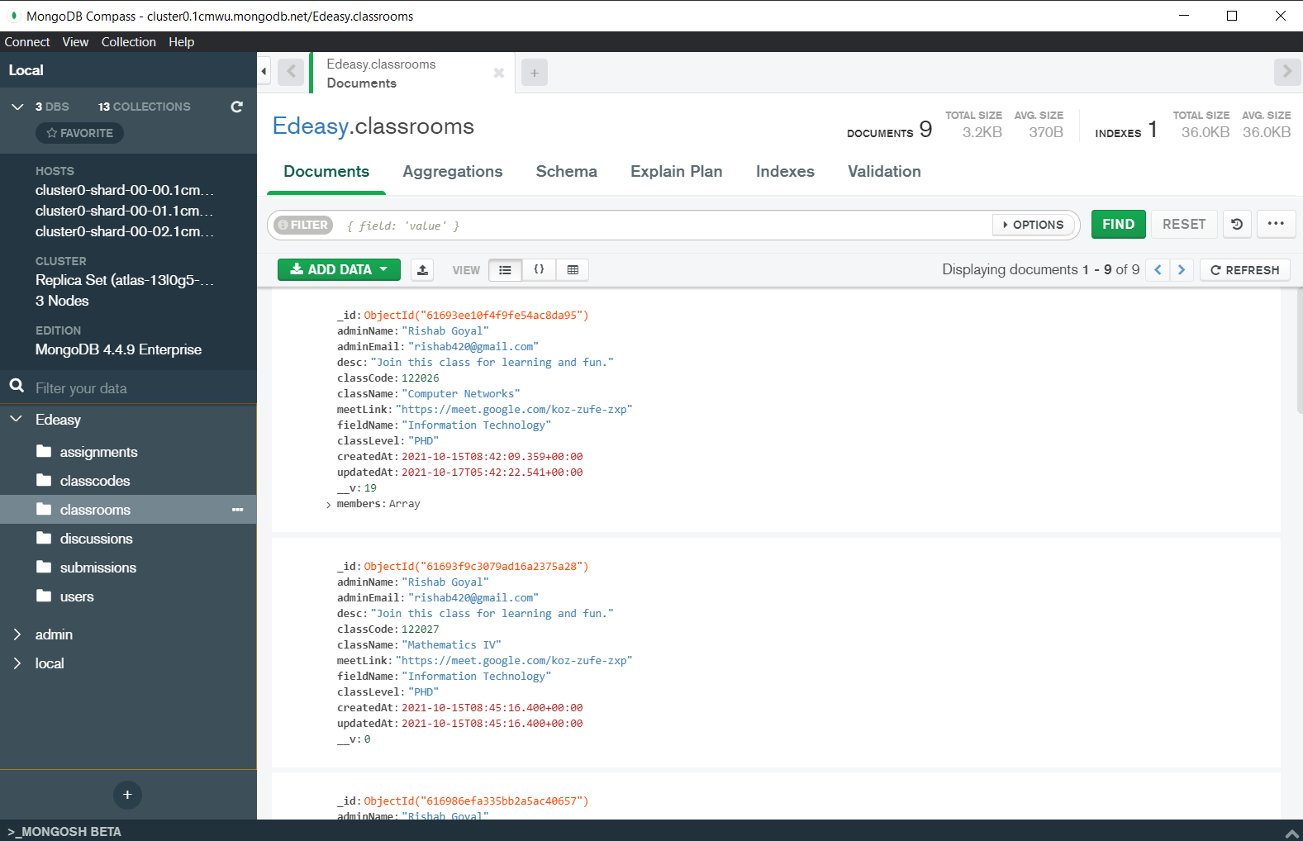Collapse the Edeasy database tree
Viewport: 1303px width, 841px height.
[x=16, y=419]
